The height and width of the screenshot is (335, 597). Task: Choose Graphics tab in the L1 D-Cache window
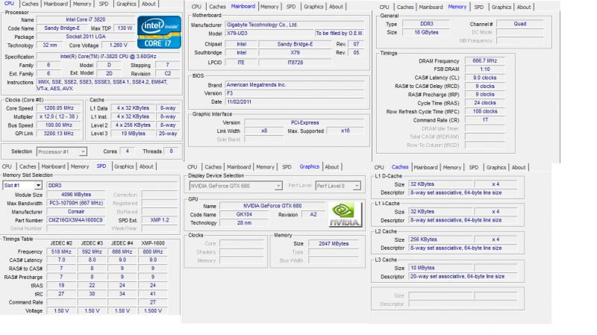496,167
